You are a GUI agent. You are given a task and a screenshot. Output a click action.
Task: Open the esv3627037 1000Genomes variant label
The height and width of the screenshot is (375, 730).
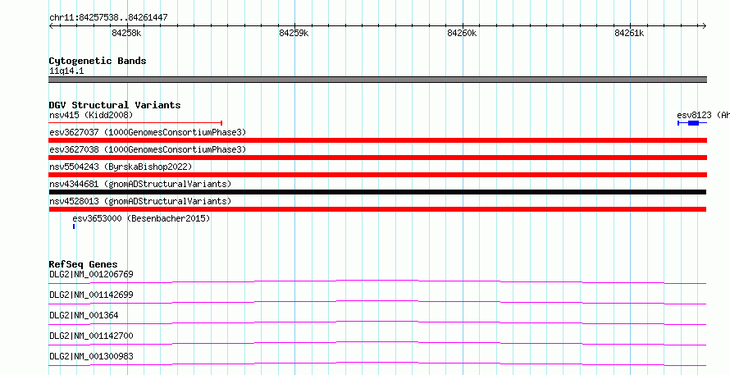148,132
